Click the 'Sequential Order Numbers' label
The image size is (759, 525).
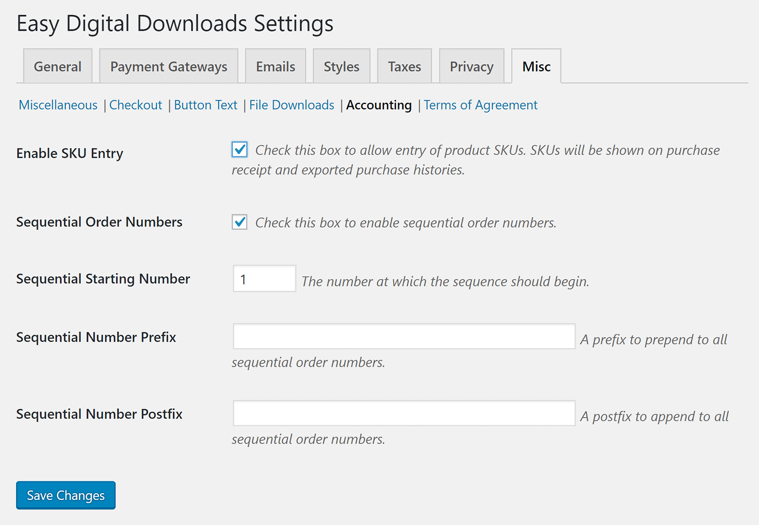pos(99,222)
